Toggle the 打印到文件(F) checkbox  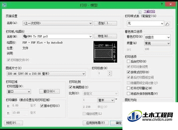pyautogui.click(x=8, y=60)
